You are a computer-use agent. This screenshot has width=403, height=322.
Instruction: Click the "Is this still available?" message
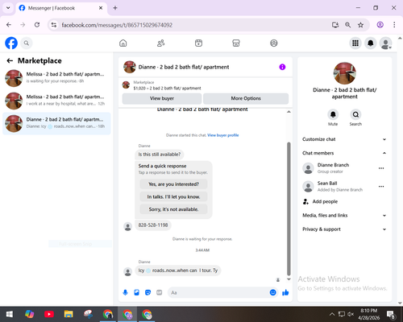pyautogui.click(x=160, y=155)
